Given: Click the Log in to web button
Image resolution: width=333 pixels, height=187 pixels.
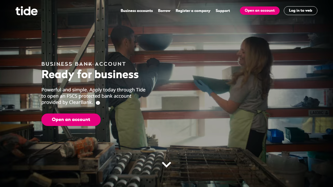Looking at the screenshot, I should point(300,11).
